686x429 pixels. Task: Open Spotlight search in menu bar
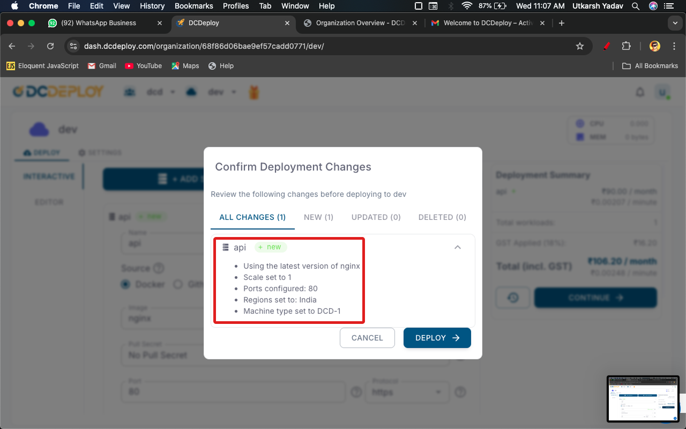[636, 6]
